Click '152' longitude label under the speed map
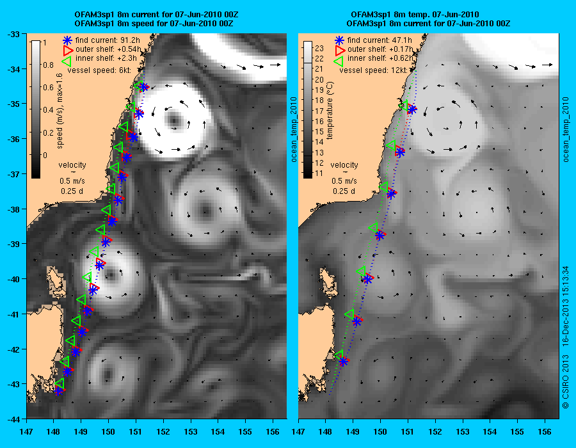Screen dimensions: 576x448 coord(163,432)
